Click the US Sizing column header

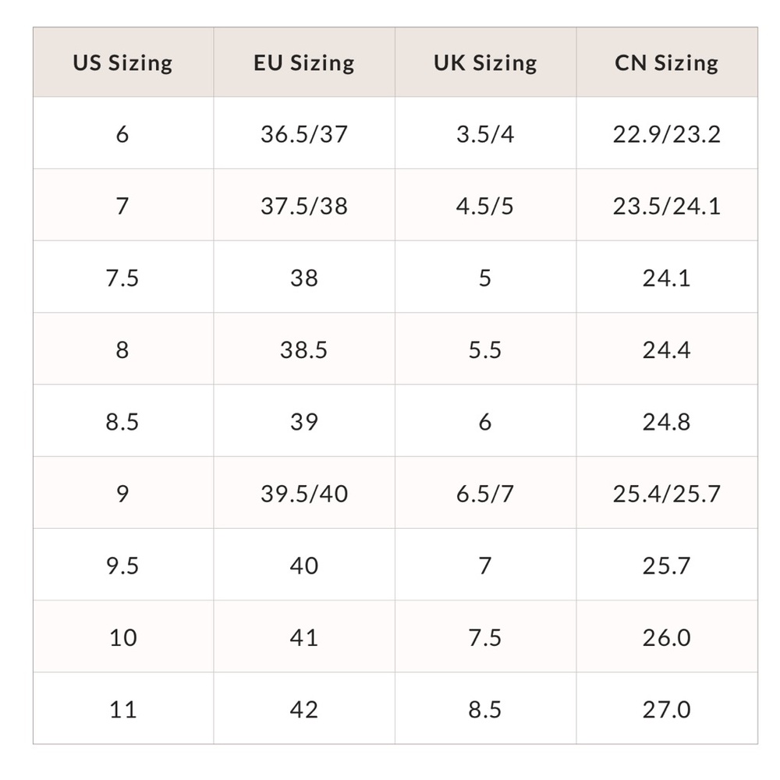click(122, 62)
